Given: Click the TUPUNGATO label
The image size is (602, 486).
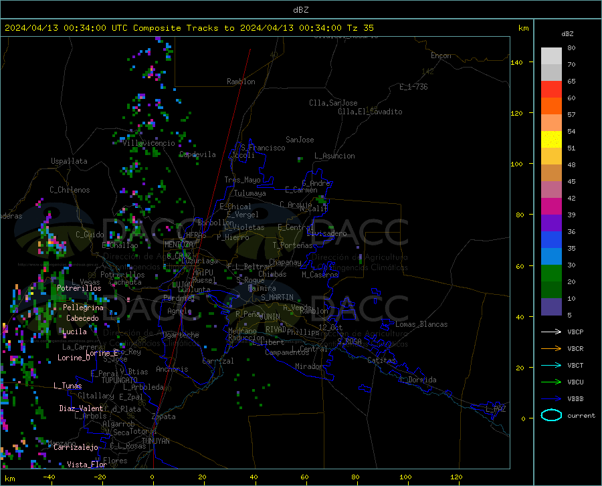Looking at the screenshot, I should pos(120,380).
